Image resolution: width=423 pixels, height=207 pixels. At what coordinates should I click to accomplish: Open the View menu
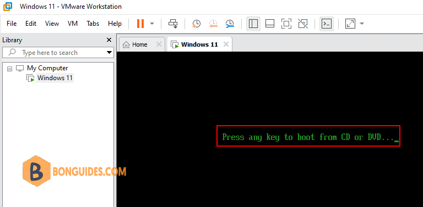click(52, 24)
